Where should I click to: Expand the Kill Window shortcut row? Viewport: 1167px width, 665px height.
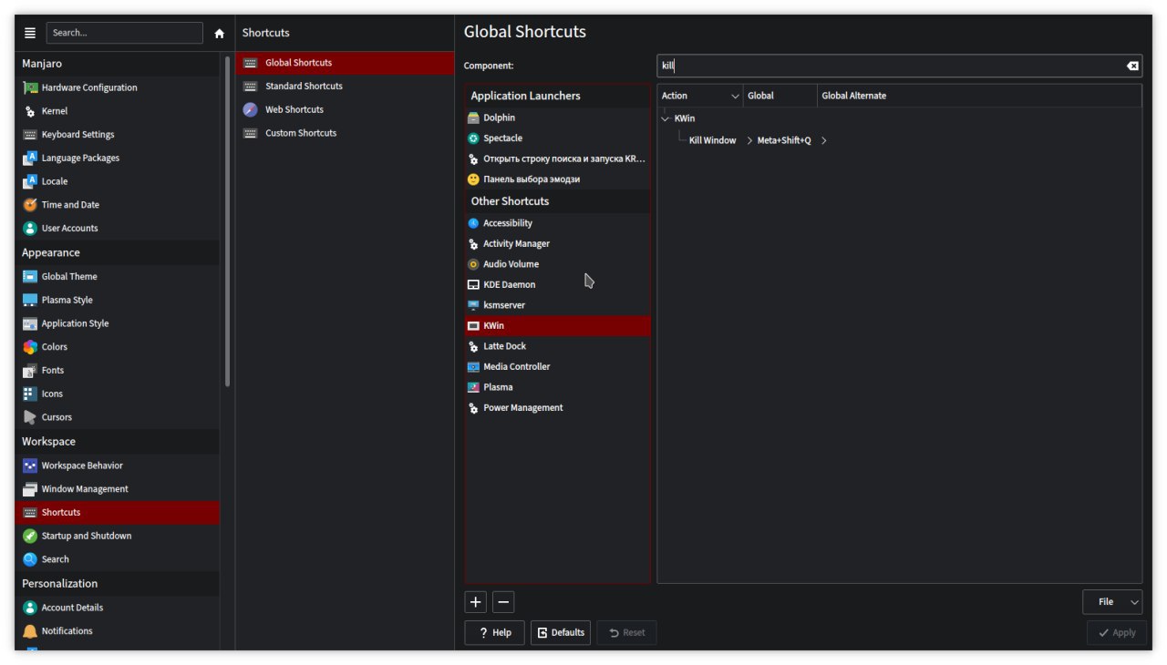click(749, 140)
